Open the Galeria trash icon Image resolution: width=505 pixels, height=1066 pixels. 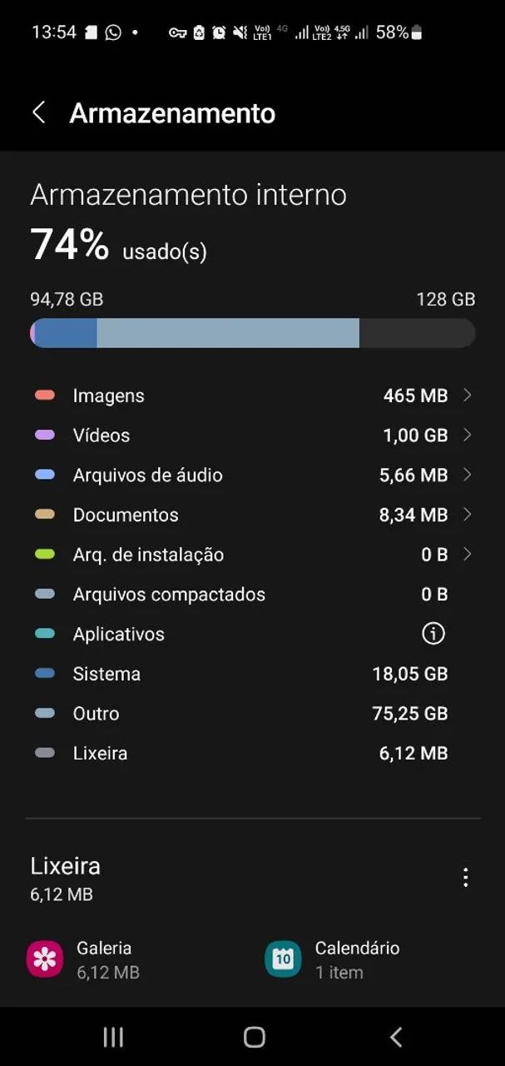tap(45, 959)
